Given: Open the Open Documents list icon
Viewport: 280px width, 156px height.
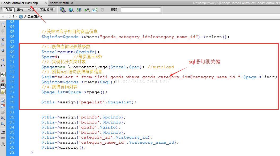Looking at the screenshot, I should point(3,25).
